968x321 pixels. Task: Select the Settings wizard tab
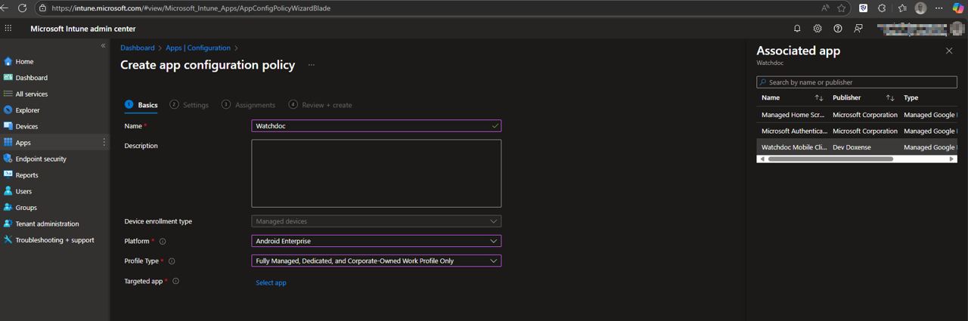190,105
